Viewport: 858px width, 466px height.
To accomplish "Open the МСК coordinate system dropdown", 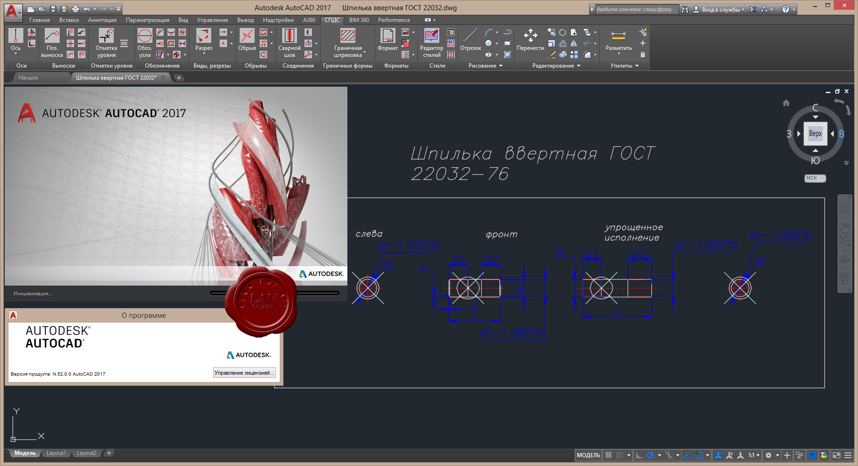I will tap(815, 178).
